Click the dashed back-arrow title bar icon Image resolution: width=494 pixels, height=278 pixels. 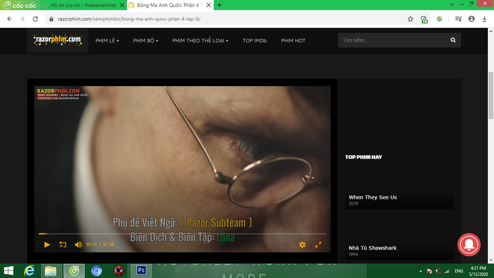[x=453, y=5]
